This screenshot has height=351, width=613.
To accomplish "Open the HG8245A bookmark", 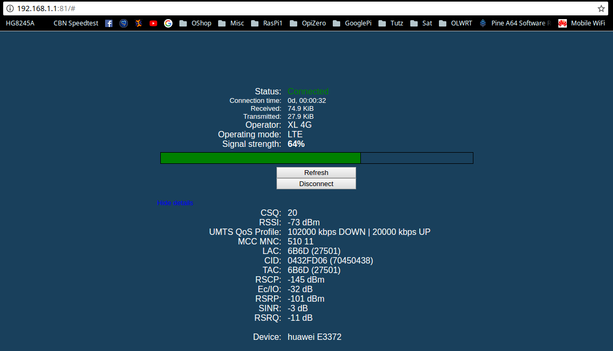I will pyautogui.click(x=20, y=23).
